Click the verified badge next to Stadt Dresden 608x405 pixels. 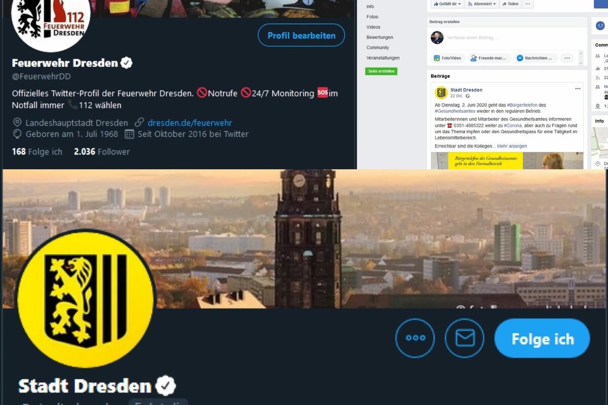click(165, 386)
